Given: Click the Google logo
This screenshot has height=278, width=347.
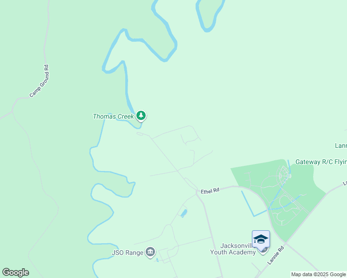Looking at the screenshot, I should (x=16, y=272).
